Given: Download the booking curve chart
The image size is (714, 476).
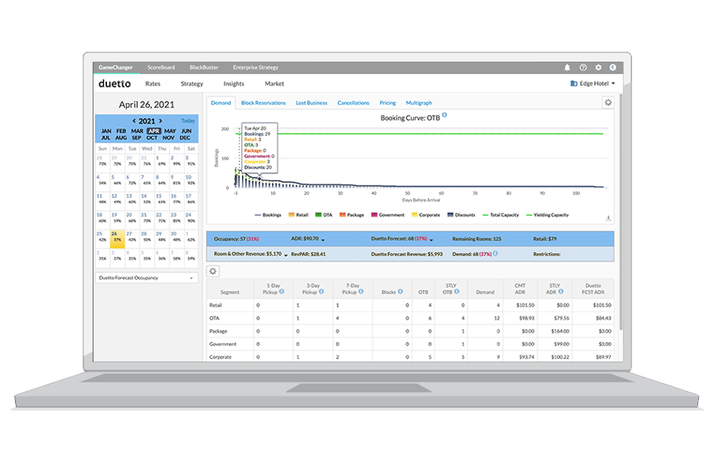Looking at the screenshot, I should [608, 218].
